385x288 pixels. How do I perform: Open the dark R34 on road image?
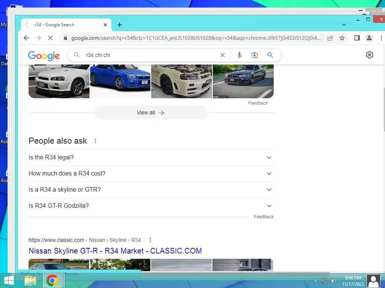click(243, 81)
